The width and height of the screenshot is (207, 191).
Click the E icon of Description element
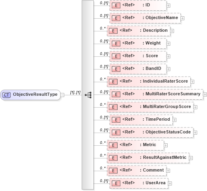(x=113, y=31)
